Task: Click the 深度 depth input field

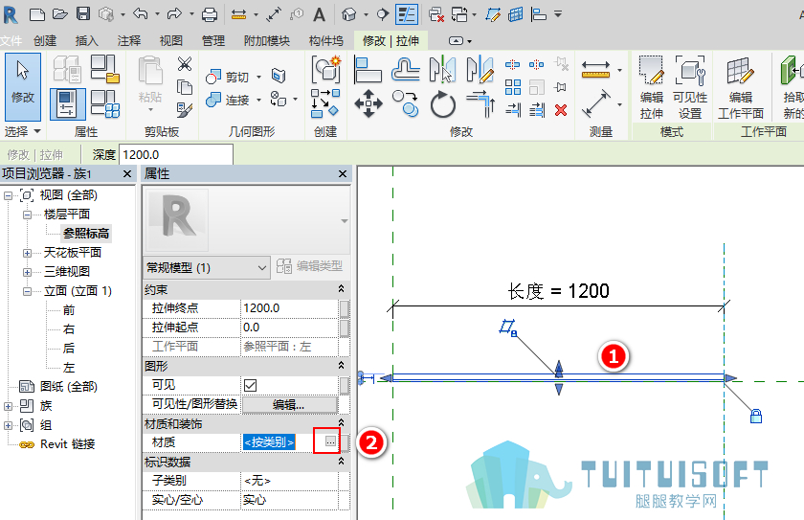Action: click(176, 154)
